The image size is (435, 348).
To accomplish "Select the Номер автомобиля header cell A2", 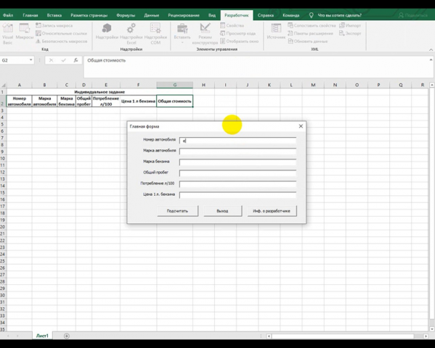I will pyautogui.click(x=19, y=101).
